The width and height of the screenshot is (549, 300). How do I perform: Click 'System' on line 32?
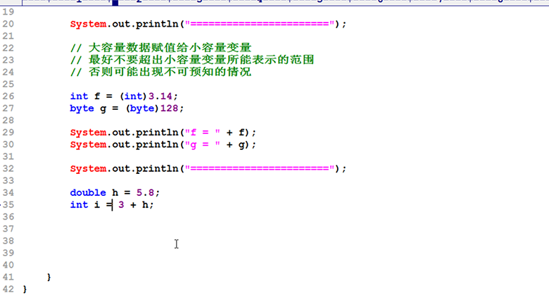[87, 168]
